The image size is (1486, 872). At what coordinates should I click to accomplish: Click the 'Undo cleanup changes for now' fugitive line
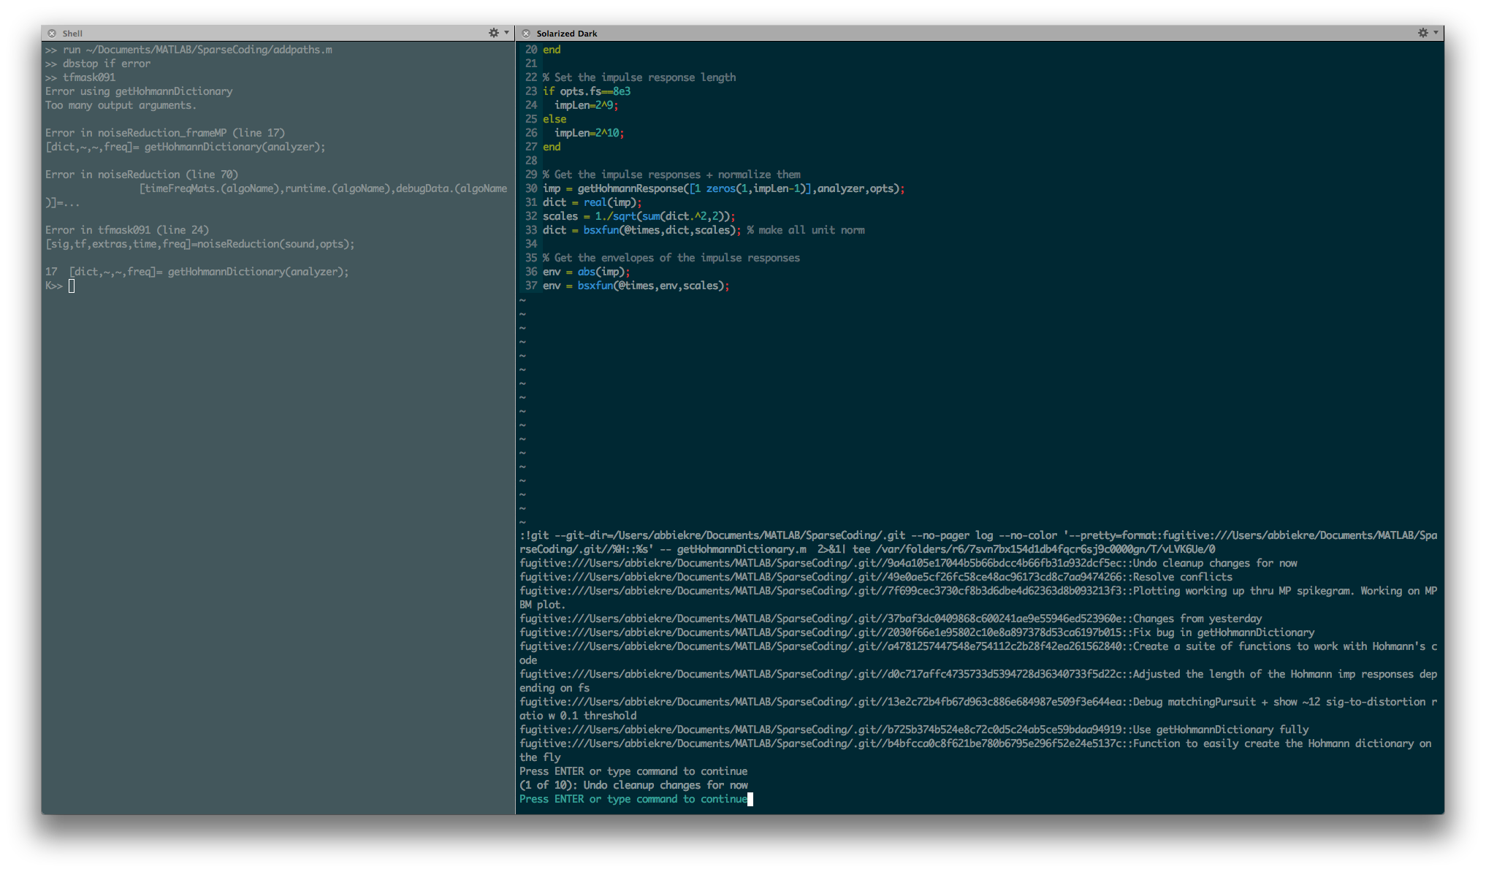pyautogui.click(x=1215, y=563)
